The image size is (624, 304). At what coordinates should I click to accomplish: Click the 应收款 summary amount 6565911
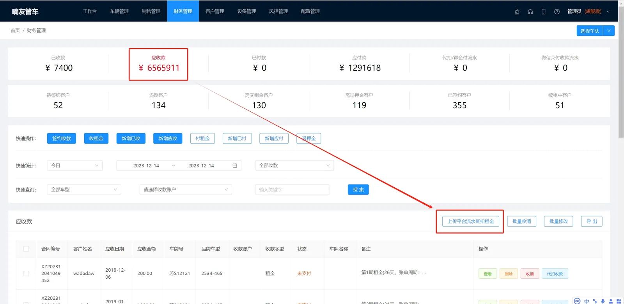coord(159,68)
